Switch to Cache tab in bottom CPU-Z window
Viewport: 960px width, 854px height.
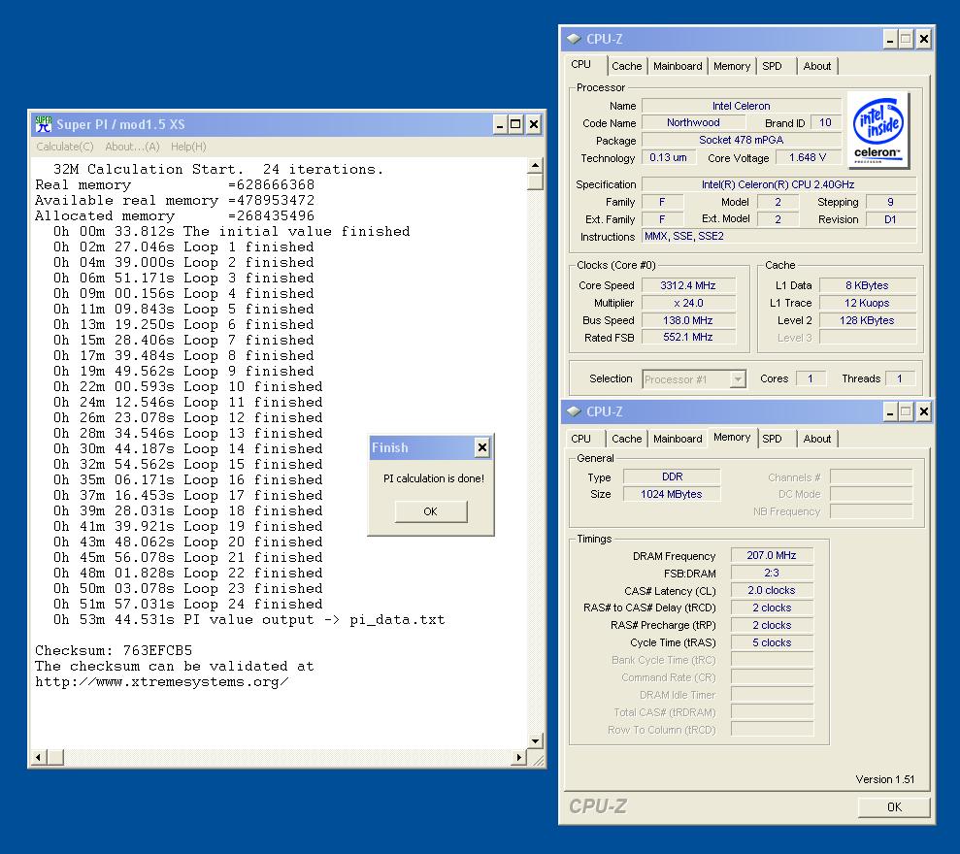626,439
